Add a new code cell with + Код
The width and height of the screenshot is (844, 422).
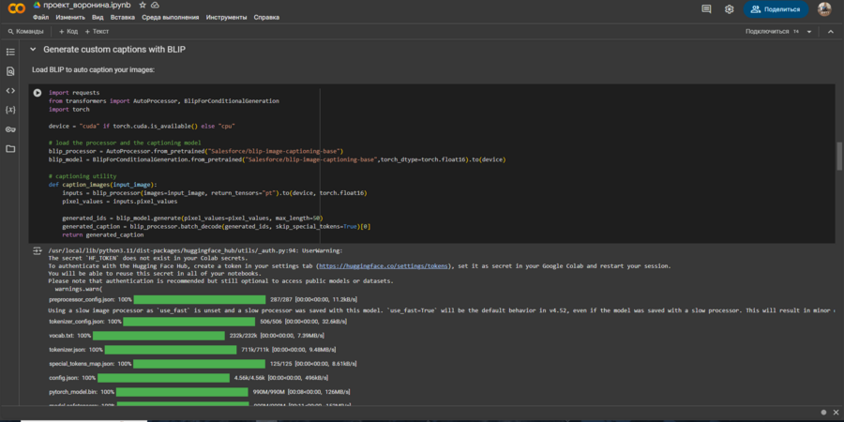tap(68, 31)
